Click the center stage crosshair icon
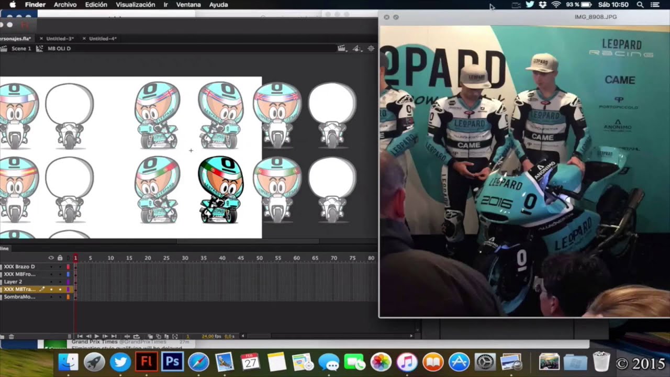670x377 pixels. pyautogui.click(x=371, y=48)
